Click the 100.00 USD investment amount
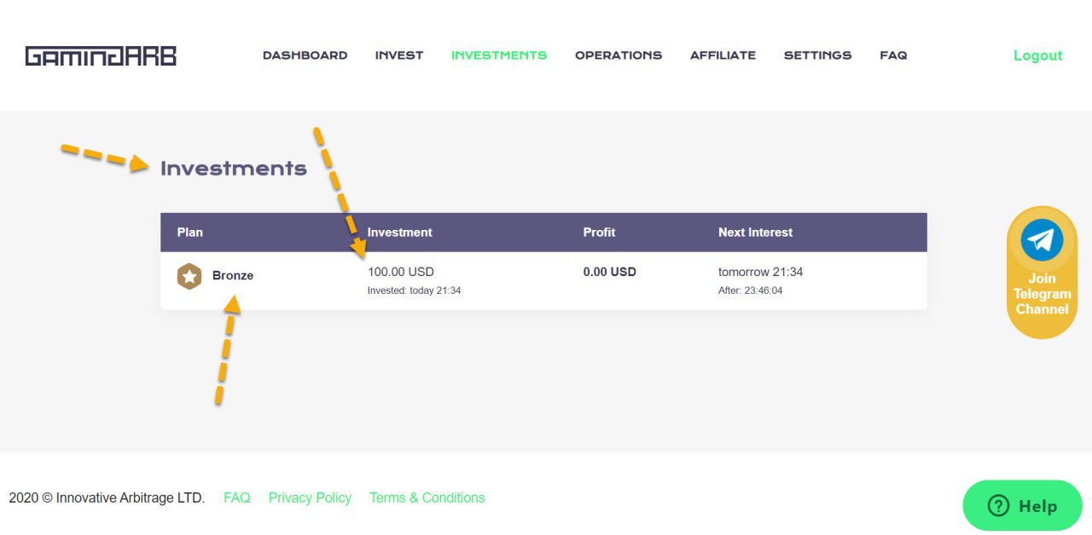This screenshot has width=1092, height=535. pos(401,272)
